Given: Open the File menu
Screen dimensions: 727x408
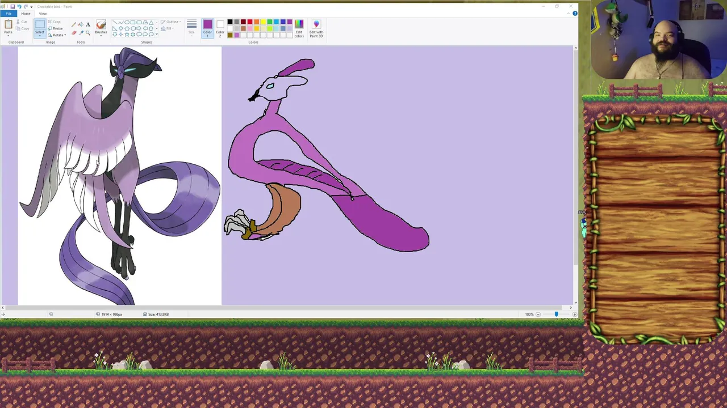Looking at the screenshot, I should click(9, 14).
